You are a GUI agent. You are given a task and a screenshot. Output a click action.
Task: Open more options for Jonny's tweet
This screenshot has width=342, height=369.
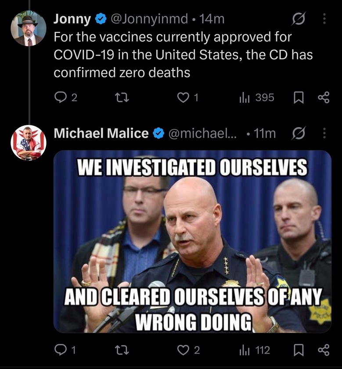click(324, 18)
